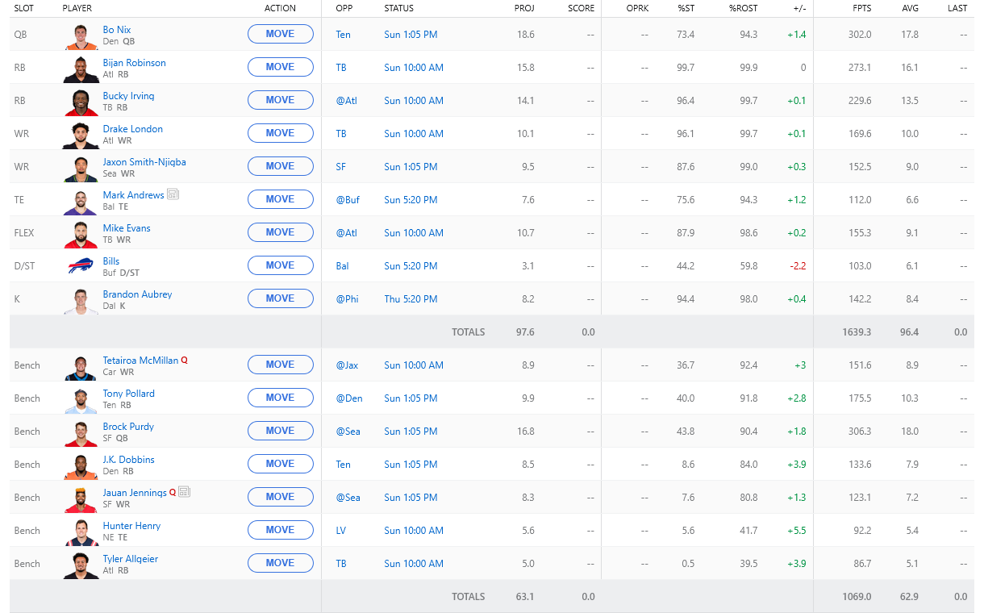The image size is (984, 613).
Task: Click Brandon Aubrey's player headshot
Action: click(x=81, y=300)
